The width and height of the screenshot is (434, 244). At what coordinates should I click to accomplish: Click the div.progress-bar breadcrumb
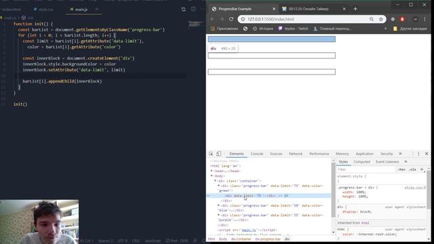click(x=268, y=239)
